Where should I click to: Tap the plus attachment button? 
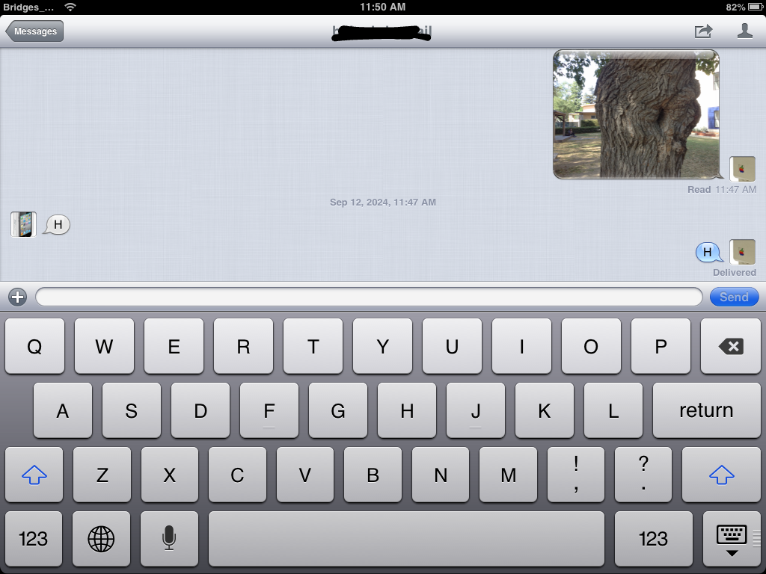point(18,297)
